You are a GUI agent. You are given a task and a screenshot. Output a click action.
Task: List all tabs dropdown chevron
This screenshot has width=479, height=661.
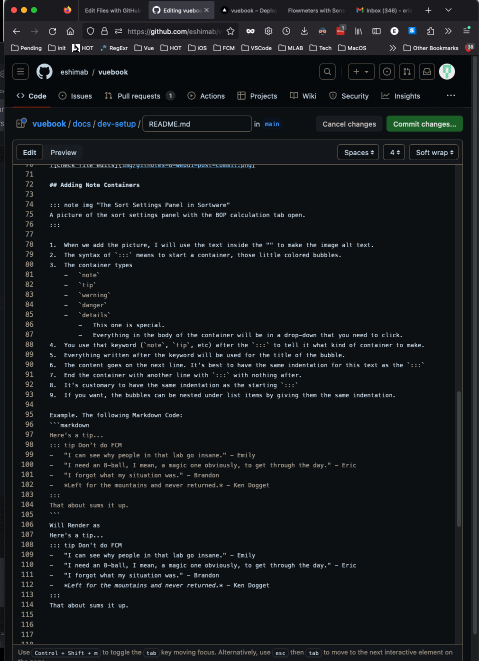coord(448,10)
